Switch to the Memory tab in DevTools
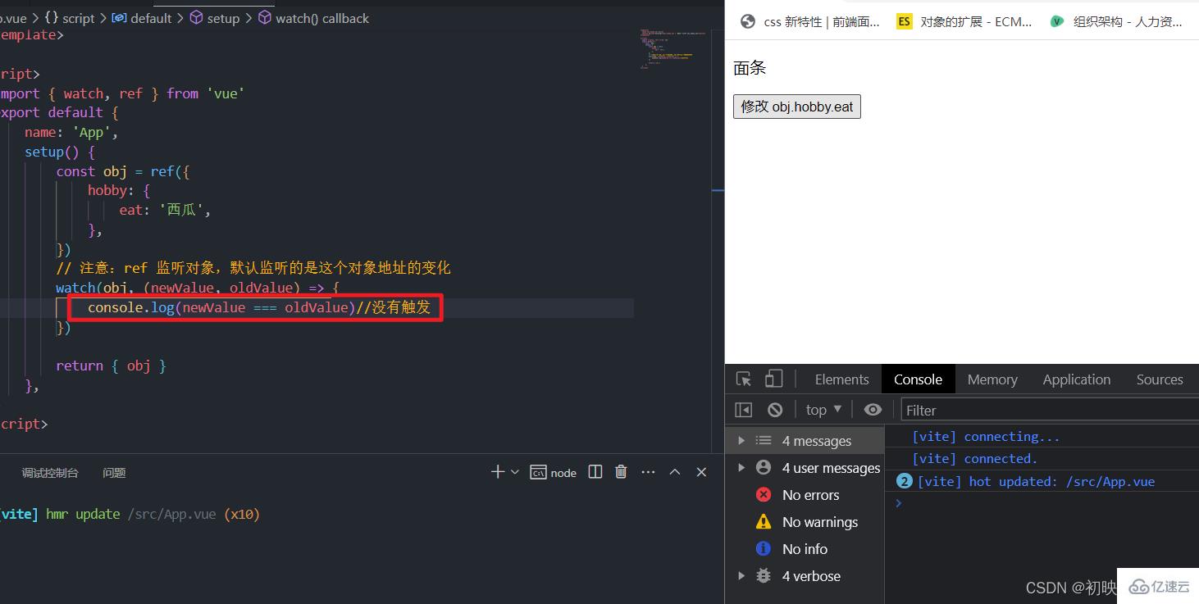 992,379
